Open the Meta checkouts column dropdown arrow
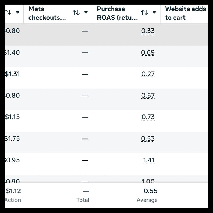Viewport: 213px width, 213px height. click(86, 13)
